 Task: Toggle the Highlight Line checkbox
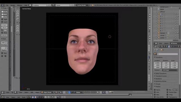[2, 19]
